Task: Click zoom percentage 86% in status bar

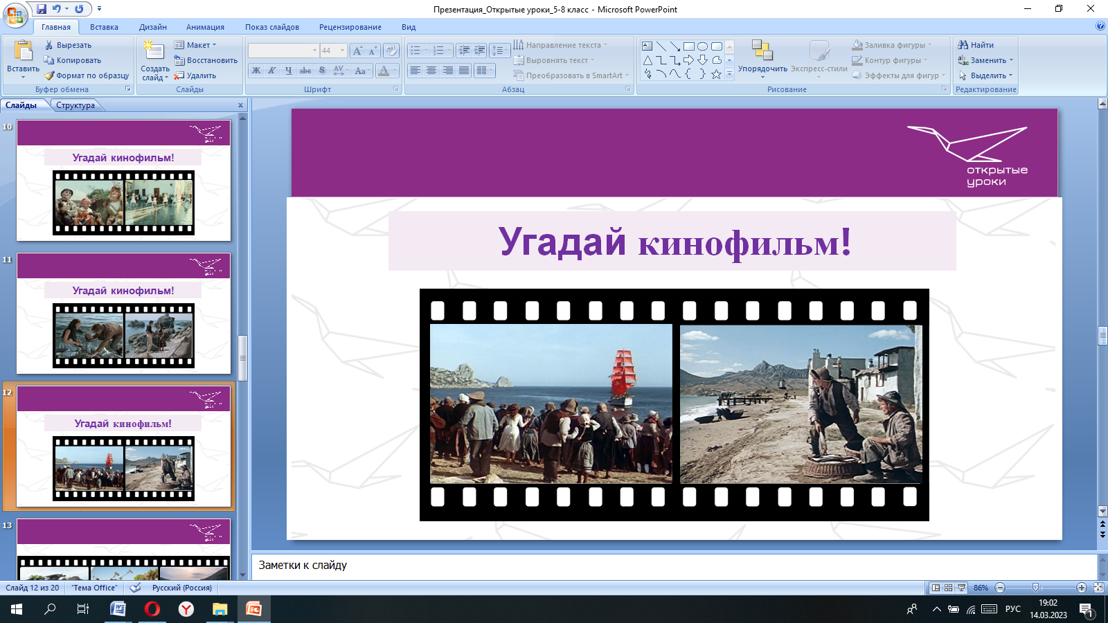Action: click(981, 588)
